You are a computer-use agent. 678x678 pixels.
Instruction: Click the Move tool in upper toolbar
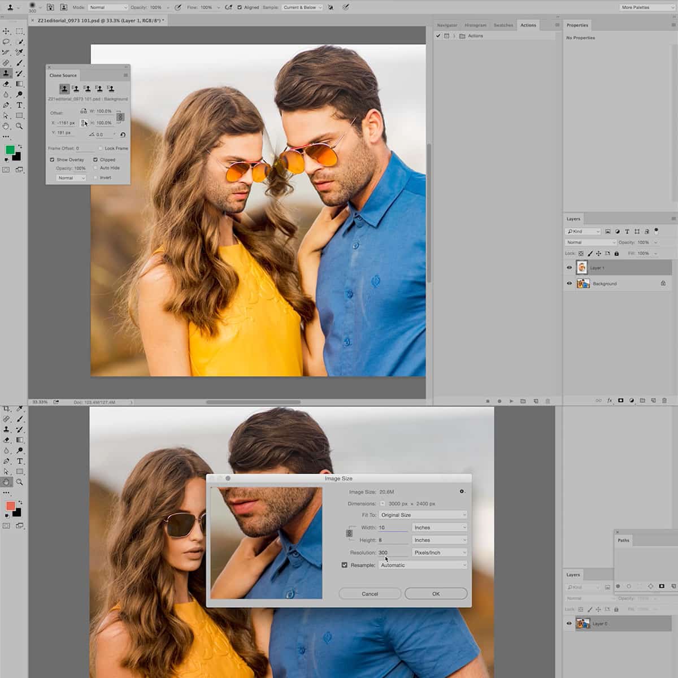(6, 31)
